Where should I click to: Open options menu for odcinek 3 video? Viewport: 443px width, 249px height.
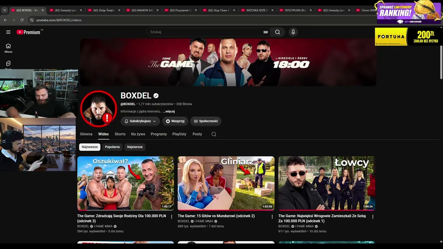[x=172, y=217]
